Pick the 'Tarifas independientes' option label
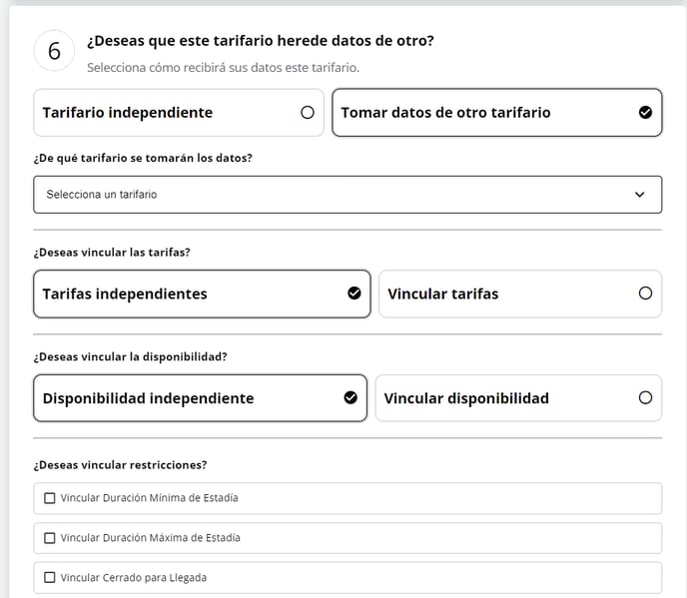Screen dimensions: 687x598 pyautogui.click(x=125, y=294)
